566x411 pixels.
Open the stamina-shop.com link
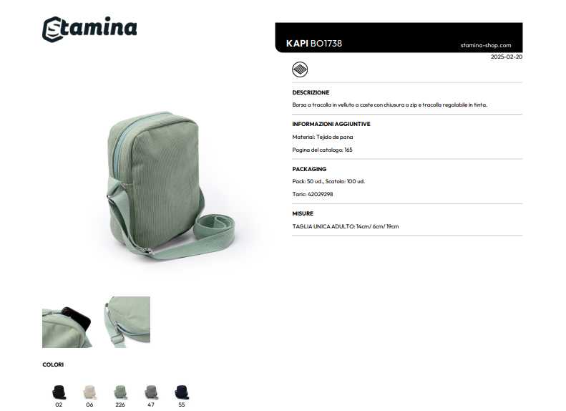486,46
